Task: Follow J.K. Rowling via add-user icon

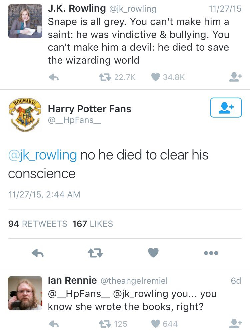Action: 235,77
